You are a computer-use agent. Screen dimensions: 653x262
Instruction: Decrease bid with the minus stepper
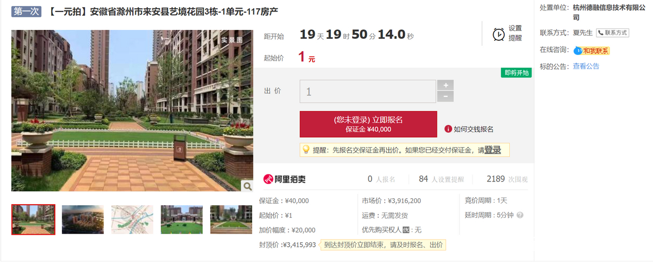[x=446, y=97]
